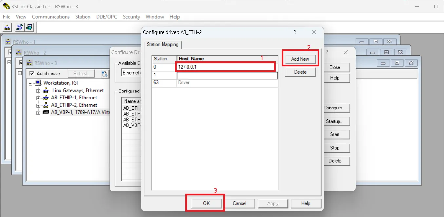Open the DDE/OPC menu
The width and height of the screenshot is (445, 217).
(x=106, y=17)
